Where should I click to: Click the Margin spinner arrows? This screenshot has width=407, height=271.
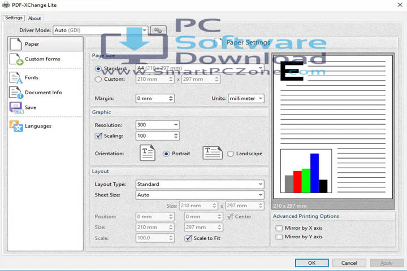(x=171, y=99)
